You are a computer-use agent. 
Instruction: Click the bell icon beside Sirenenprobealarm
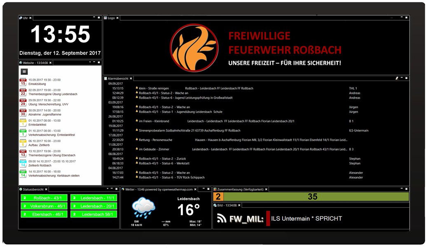pyautogui.click(x=137, y=130)
